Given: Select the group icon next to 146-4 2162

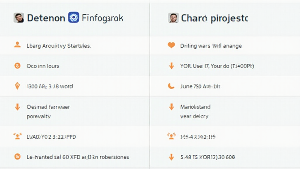Looking at the screenshot, I should tap(171, 136).
